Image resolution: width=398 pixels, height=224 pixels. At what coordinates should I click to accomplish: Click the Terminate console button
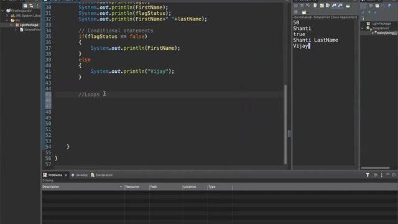click(296, 6)
